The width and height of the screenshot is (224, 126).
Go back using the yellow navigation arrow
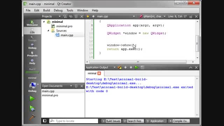coord(88,16)
